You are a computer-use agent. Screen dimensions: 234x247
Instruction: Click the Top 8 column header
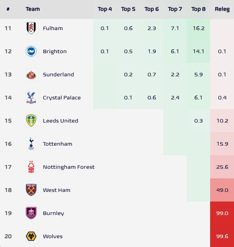(198, 9)
